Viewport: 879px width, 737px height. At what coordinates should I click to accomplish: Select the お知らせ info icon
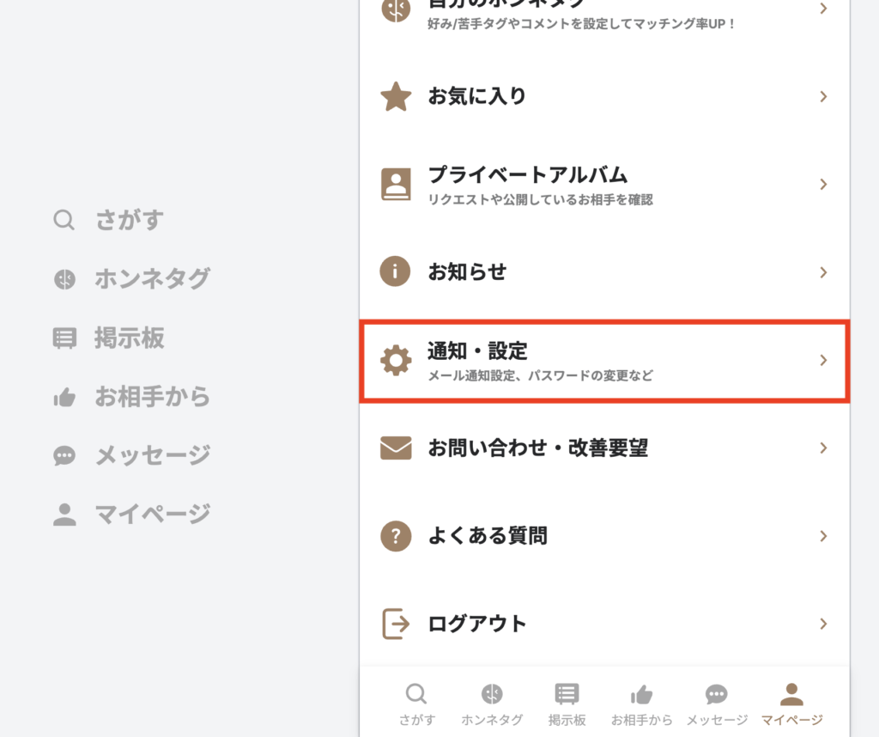click(x=395, y=271)
